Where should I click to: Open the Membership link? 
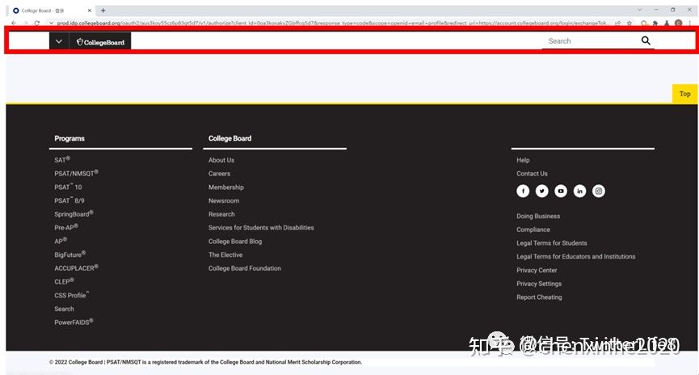(226, 187)
